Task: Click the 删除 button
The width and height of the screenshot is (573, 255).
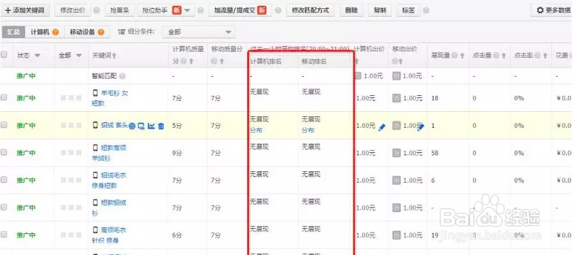Action: click(351, 11)
